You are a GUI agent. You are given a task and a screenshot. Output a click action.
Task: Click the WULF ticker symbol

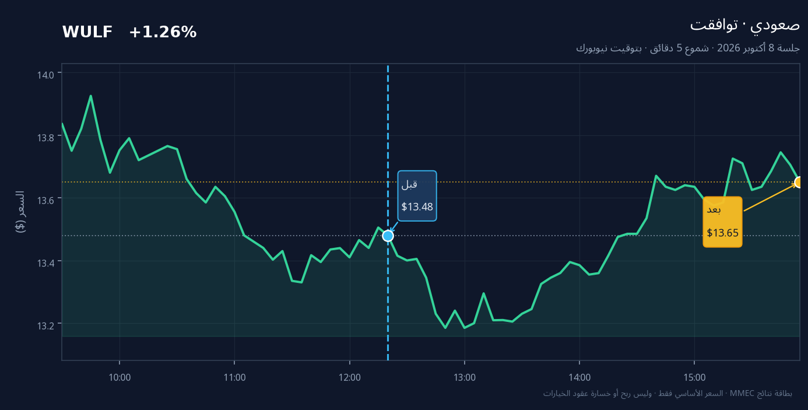coord(87,32)
